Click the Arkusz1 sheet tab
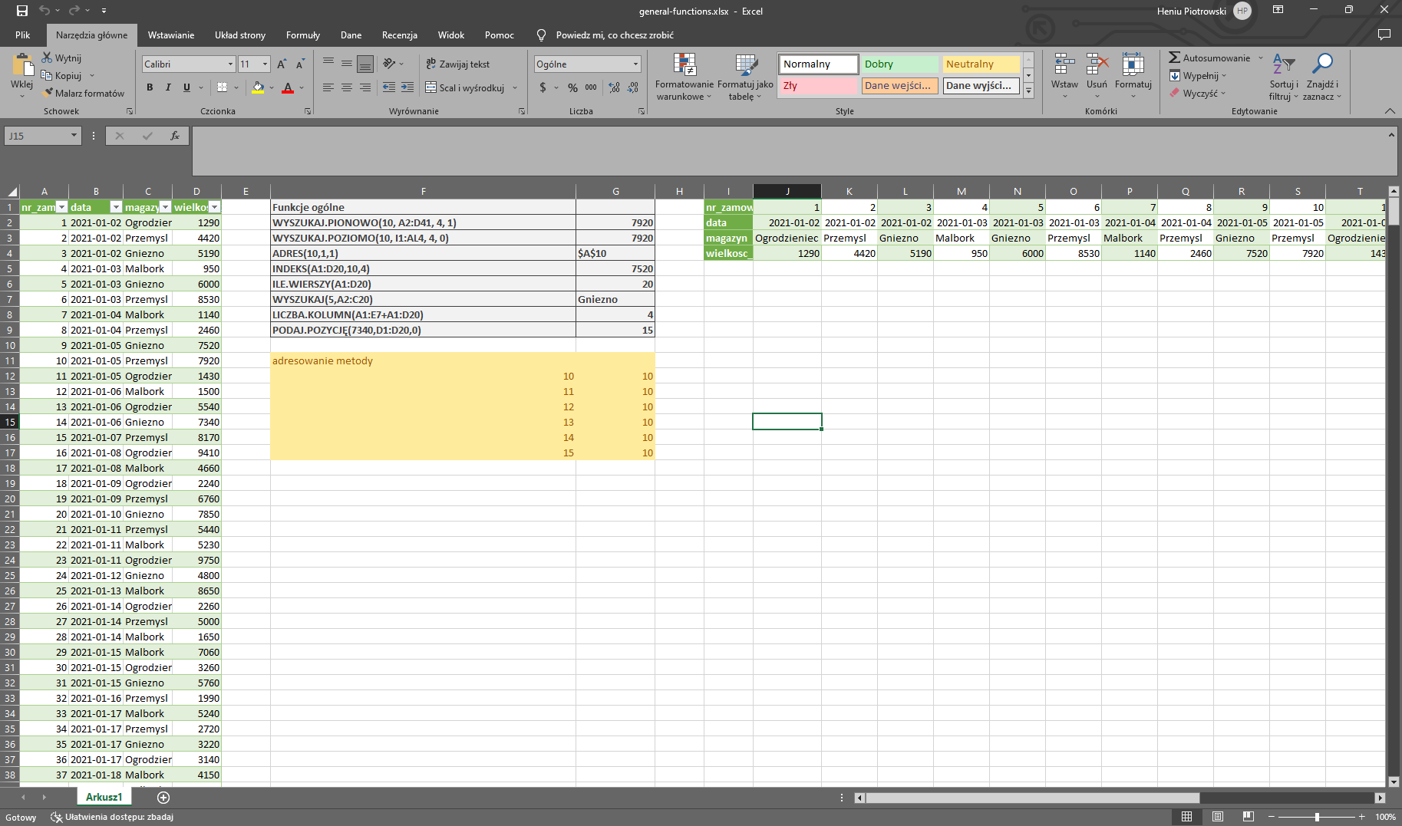 pyautogui.click(x=104, y=798)
